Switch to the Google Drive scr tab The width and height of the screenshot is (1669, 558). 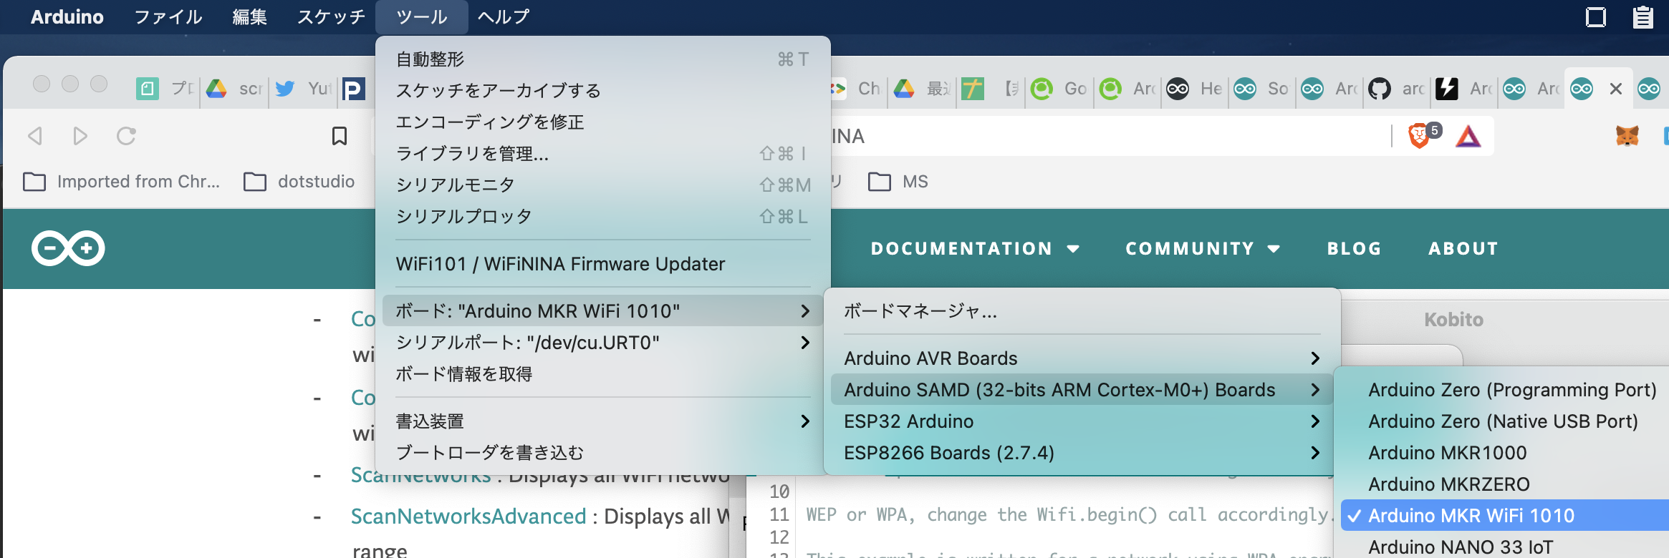pyautogui.click(x=234, y=89)
